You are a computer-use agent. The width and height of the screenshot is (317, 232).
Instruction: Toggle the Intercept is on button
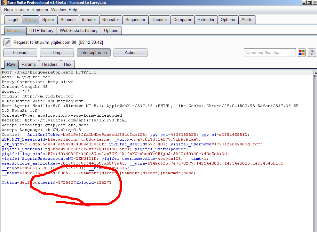(94, 52)
